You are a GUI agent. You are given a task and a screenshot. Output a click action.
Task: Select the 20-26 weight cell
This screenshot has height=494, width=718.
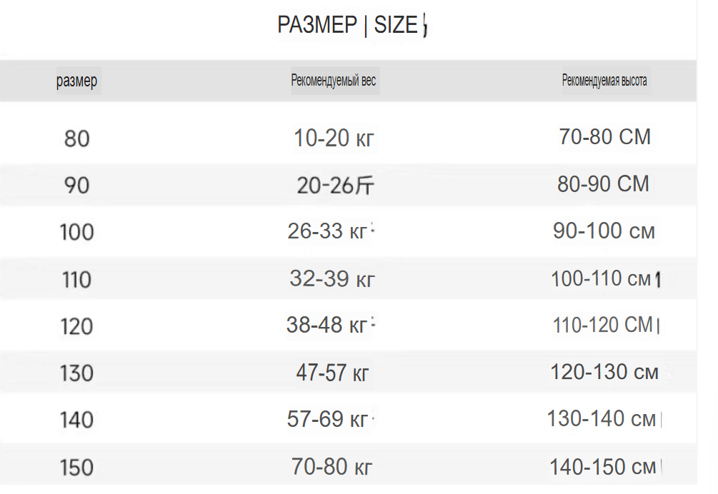click(335, 186)
